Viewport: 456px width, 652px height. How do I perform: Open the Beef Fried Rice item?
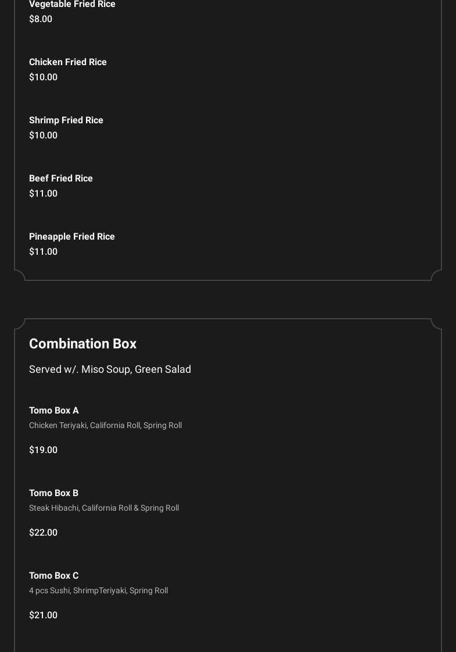[x=61, y=179]
